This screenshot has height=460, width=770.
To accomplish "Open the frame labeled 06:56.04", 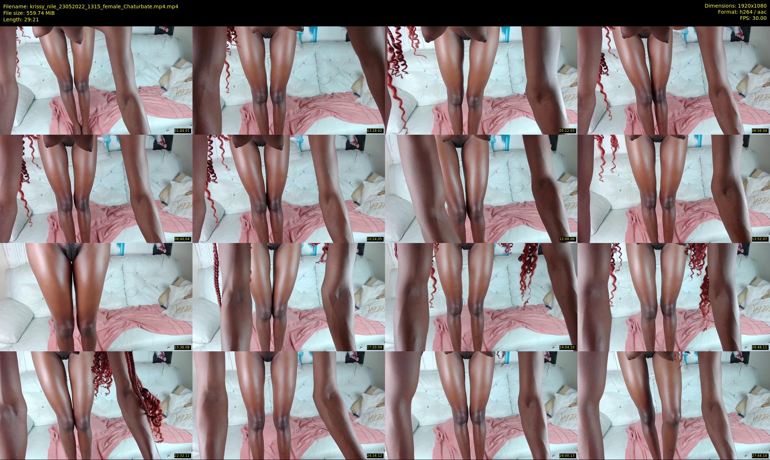I will point(674,80).
